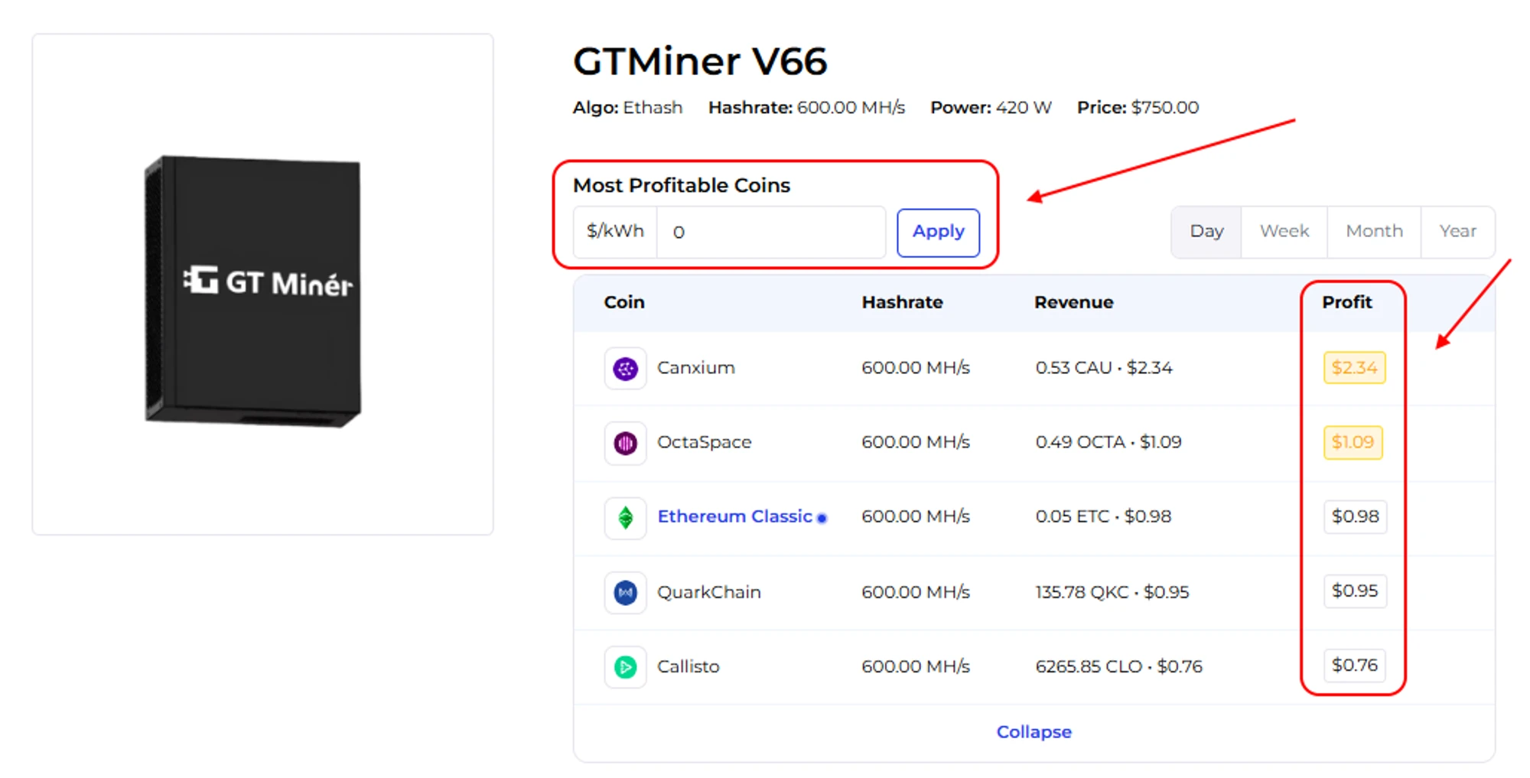The height and width of the screenshot is (778, 1530).
Task: Show Year profit period
Action: 1457,231
